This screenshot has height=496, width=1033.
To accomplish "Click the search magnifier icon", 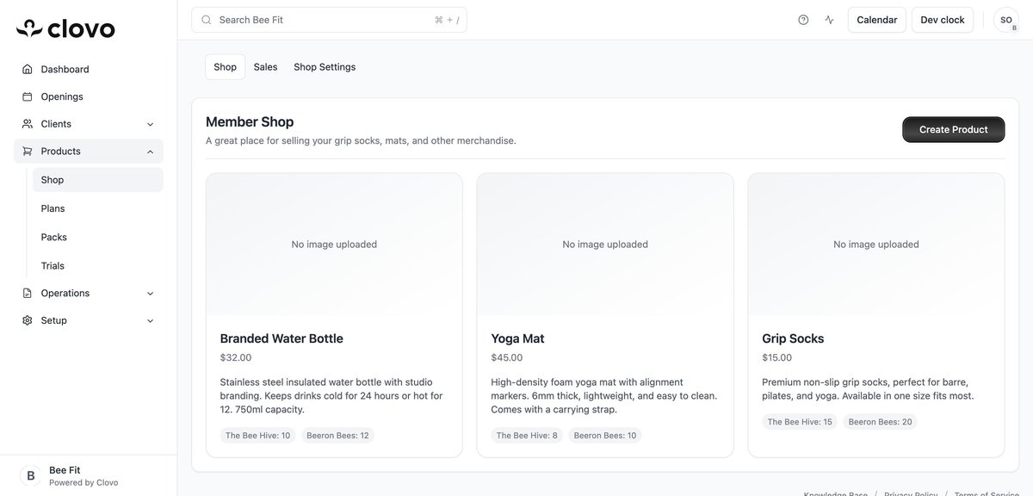I will click(205, 18).
